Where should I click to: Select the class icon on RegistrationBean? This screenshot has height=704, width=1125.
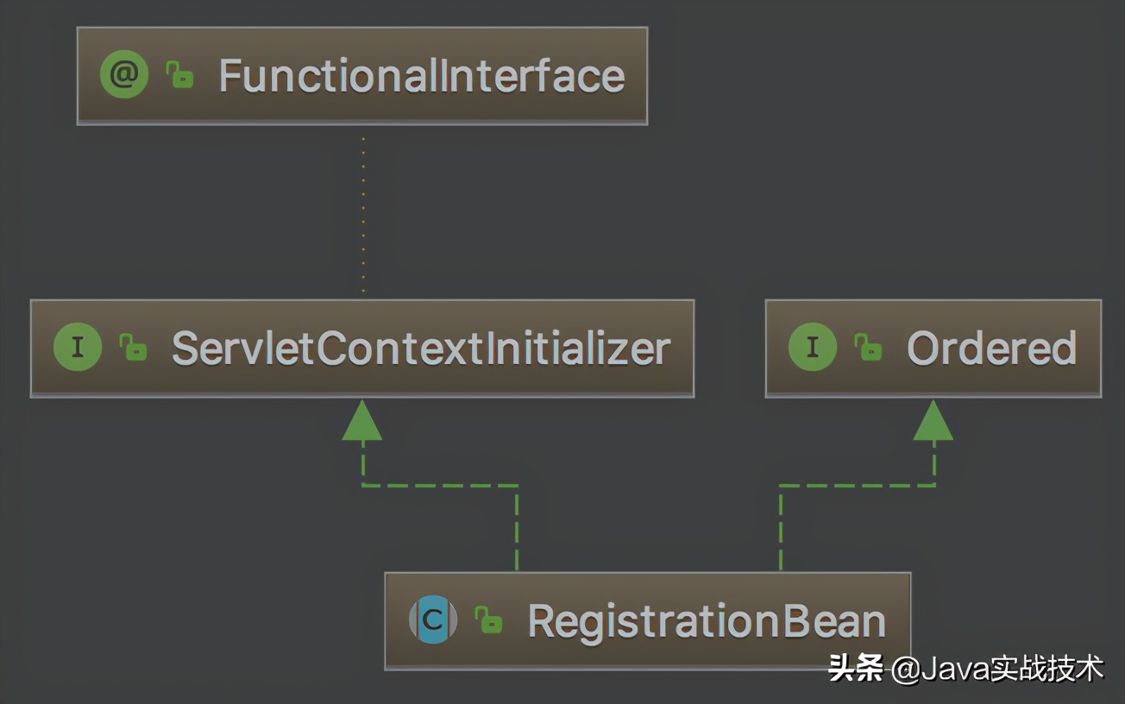(431, 618)
